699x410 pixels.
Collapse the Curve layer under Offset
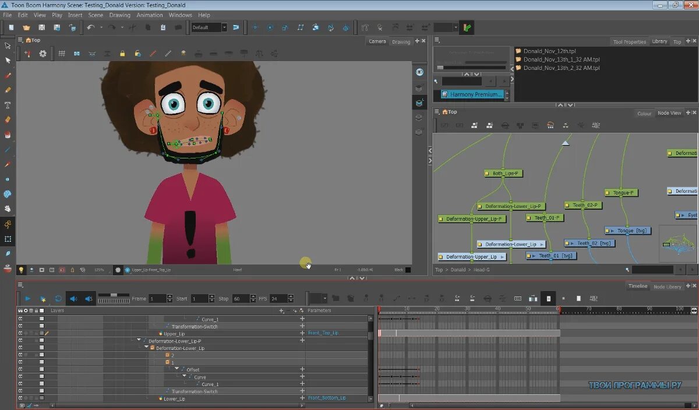point(185,377)
